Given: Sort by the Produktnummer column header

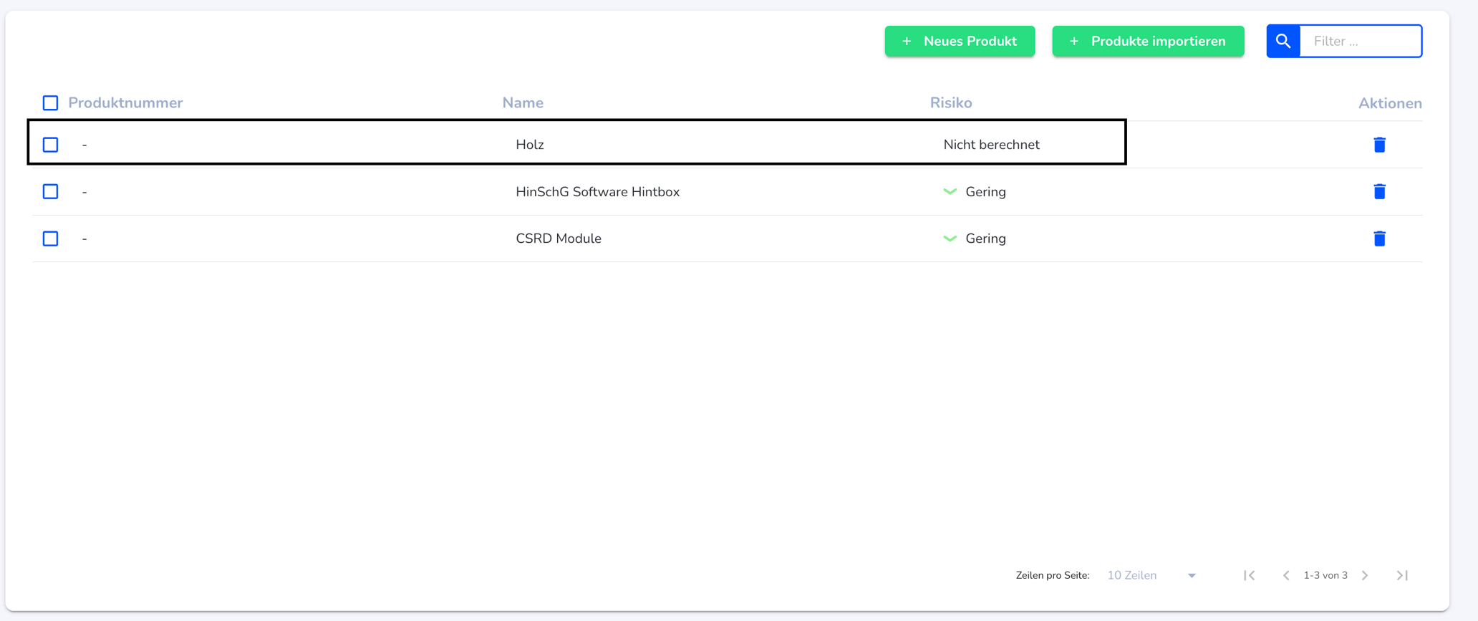Looking at the screenshot, I should (125, 103).
